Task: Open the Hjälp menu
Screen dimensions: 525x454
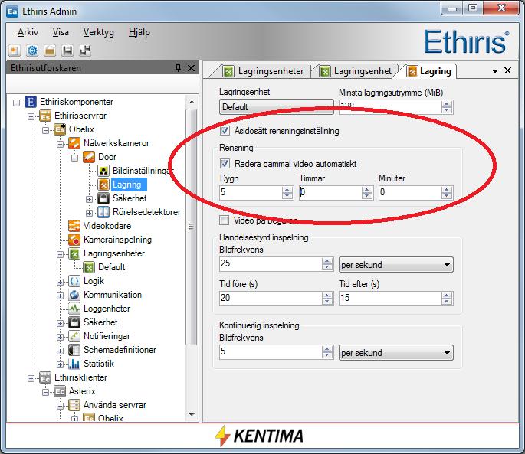Action: point(139,32)
